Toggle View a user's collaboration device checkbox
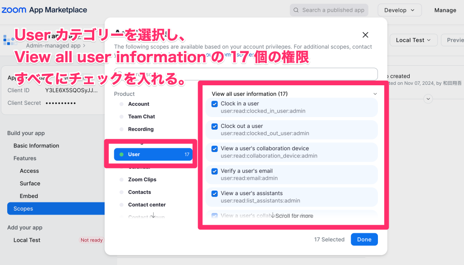The width and height of the screenshot is (464, 265). point(215,148)
